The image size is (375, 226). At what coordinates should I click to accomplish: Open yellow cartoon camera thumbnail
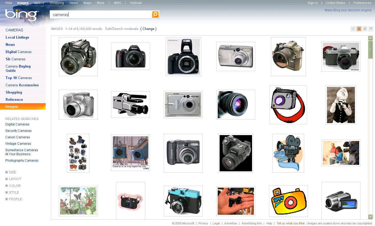click(288, 201)
